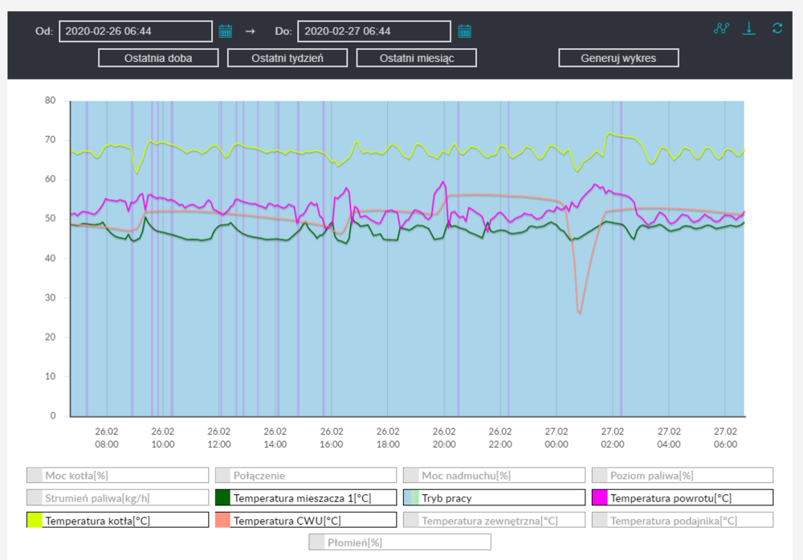Open the calendar picker for the Od date

226,31
